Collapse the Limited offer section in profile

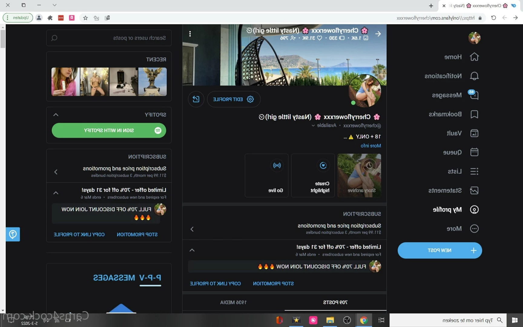[x=192, y=250]
